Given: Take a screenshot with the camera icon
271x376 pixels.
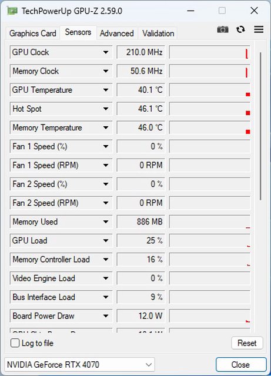Looking at the screenshot, I should (223, 29).
